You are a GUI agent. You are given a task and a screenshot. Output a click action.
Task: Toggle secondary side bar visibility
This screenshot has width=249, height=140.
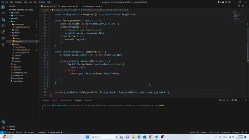coord(226,2)
